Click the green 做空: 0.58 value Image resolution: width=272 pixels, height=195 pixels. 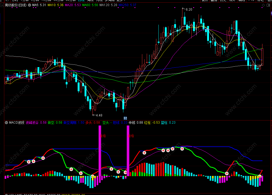pyautogui.click(x=55, y=123)
